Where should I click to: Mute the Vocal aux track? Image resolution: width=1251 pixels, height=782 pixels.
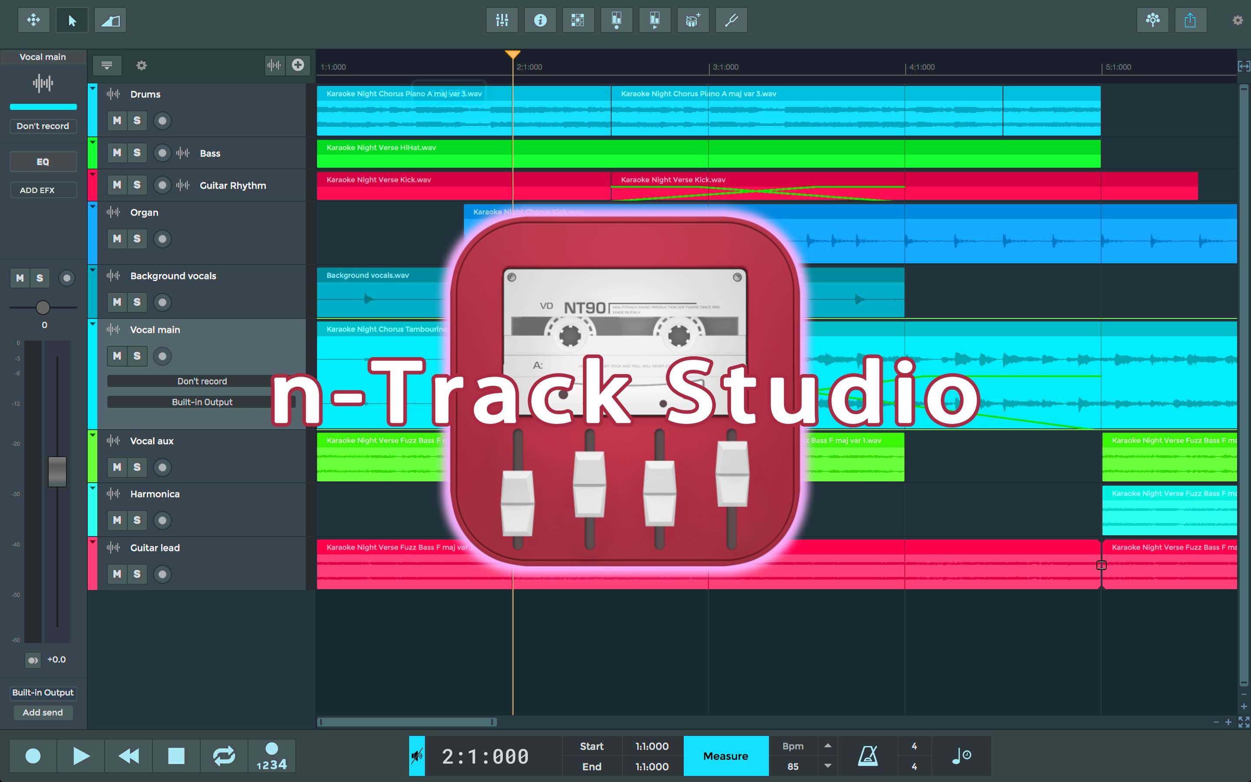click(117, 467)
